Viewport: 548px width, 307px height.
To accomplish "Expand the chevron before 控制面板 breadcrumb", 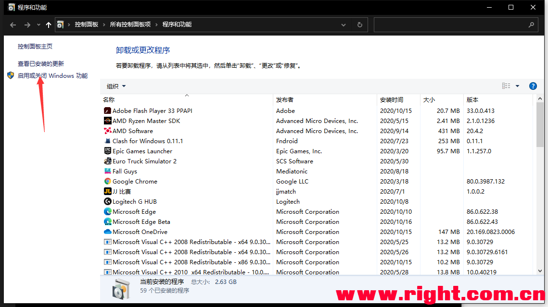I will [69, 25].
